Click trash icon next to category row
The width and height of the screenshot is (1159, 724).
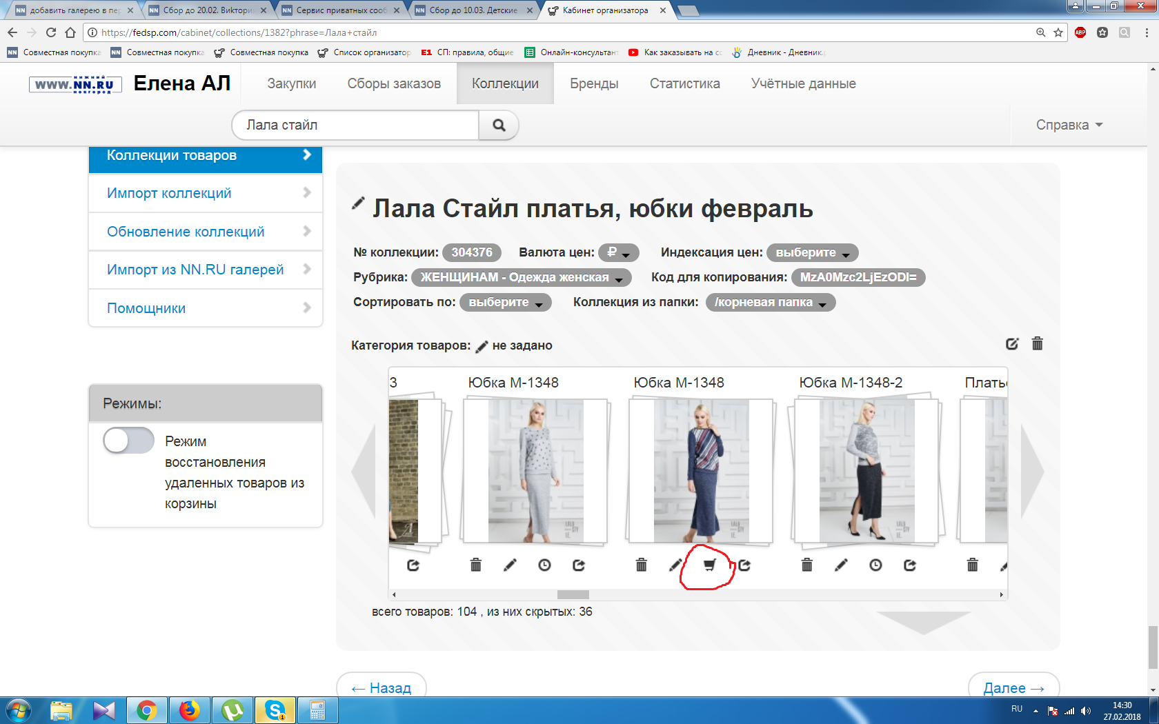pos(1037,343)
